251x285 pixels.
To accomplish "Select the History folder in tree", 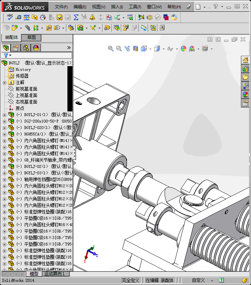I will point(23,69).
